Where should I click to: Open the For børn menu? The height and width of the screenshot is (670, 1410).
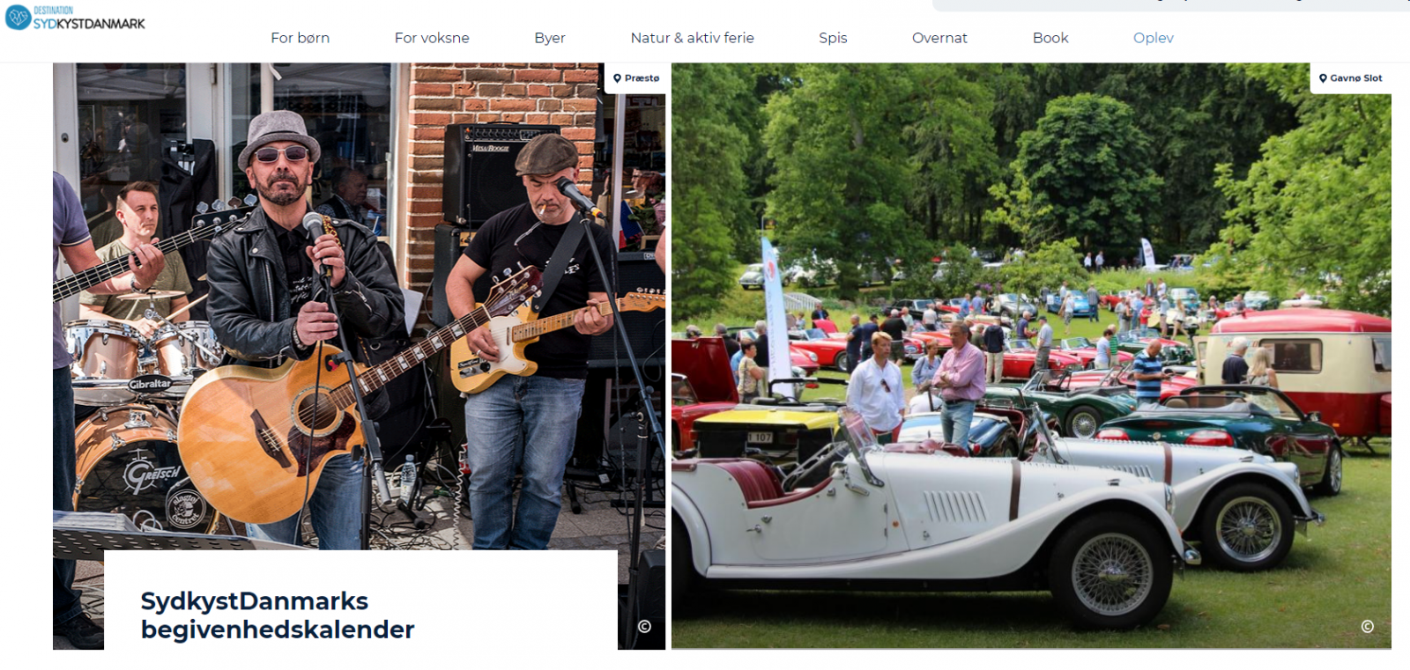pos(300,38)
